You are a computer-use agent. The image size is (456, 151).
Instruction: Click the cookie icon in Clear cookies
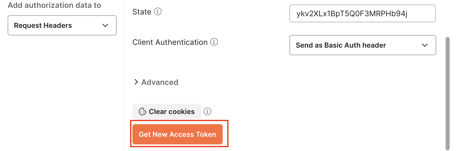(x=143, y=111)
